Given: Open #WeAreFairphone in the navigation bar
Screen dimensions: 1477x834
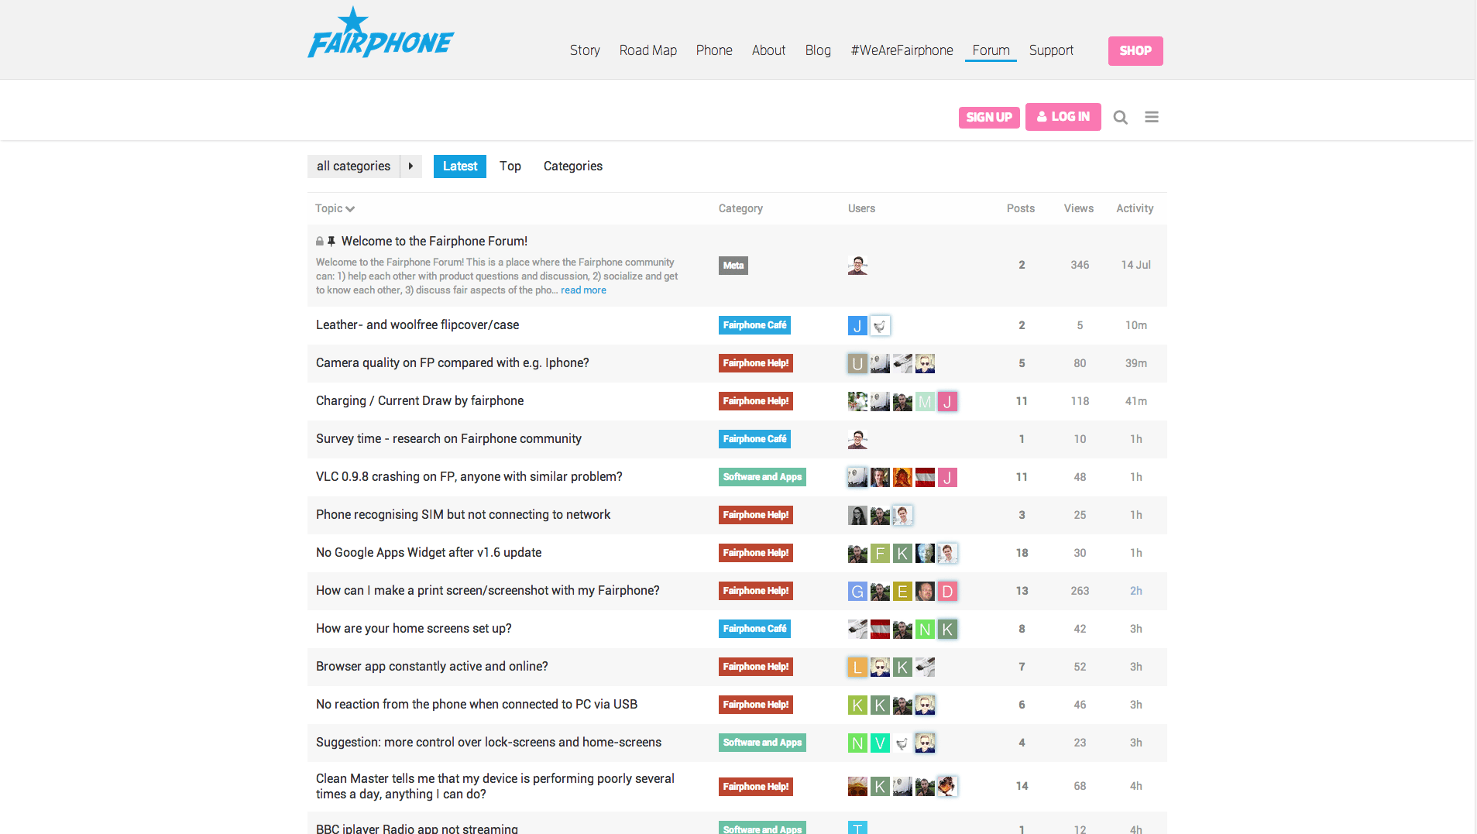Looking at the screenshot, I should click(902, 50).
